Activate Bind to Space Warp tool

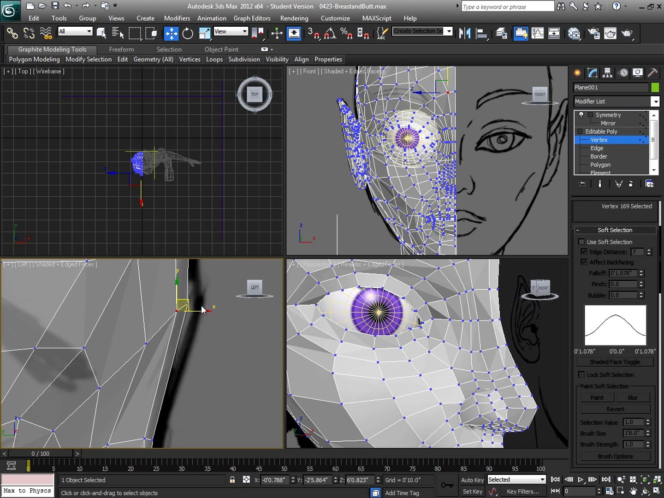pyautogui.click(x=46, y=33)
